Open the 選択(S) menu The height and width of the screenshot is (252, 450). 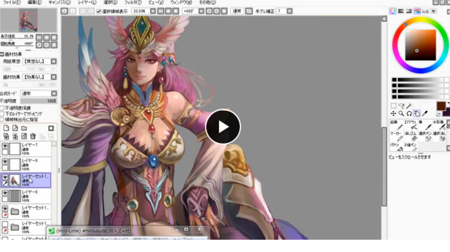(x=110, y=2)
